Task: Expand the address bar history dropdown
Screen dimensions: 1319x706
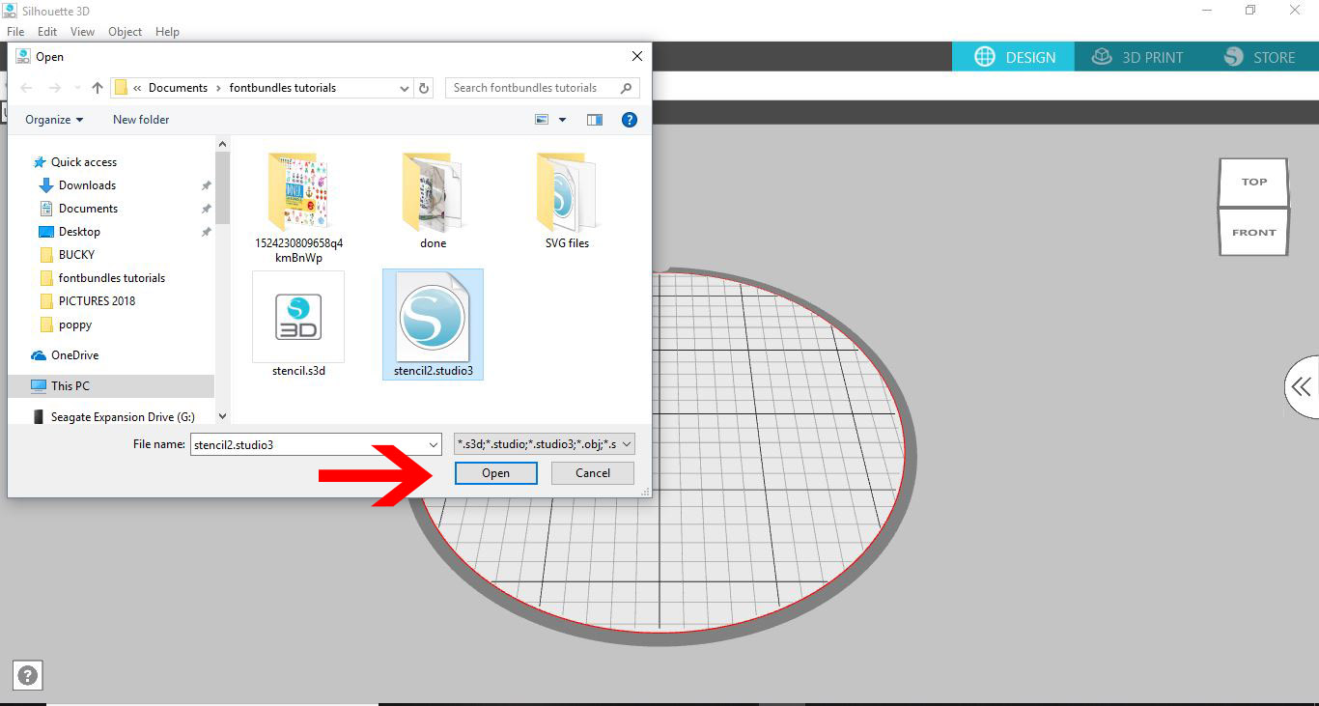Action: click(x=405, y=88)
